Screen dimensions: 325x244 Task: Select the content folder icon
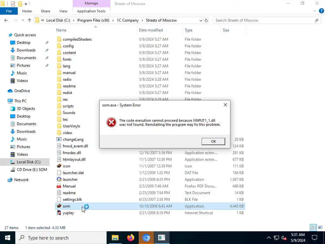pyautogui.click(x=59, y=52)
